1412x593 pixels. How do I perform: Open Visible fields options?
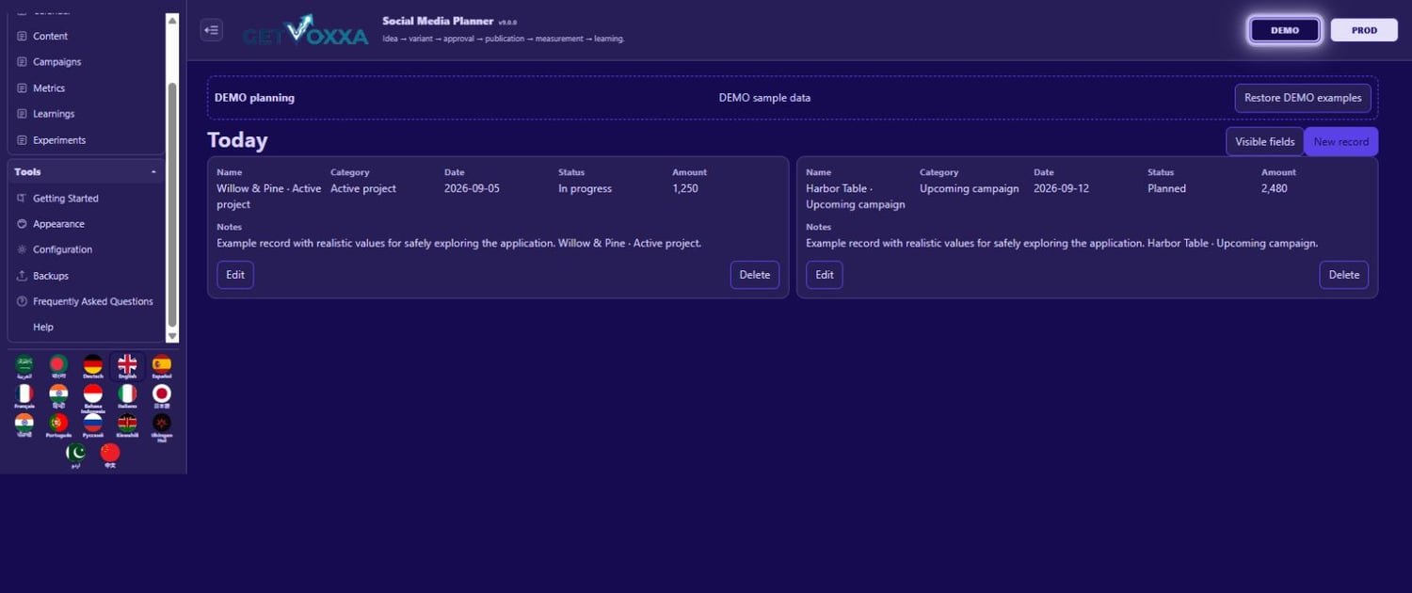(x=1264, y=142)
